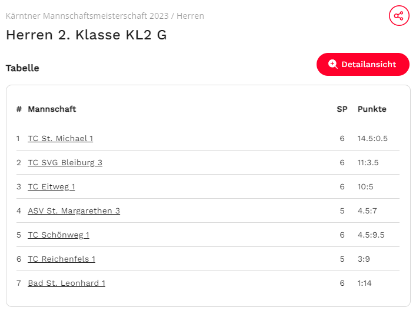Open team TC SVG Bleiburg 3
The width and height of the screenshot is (416, 314).
pos(65,162)
